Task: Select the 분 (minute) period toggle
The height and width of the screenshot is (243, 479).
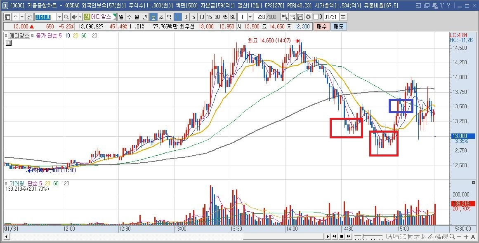Action: click(154, 17)
